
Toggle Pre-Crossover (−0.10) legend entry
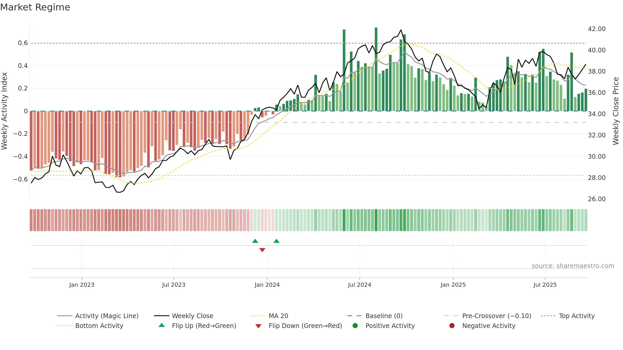[488, 316]
